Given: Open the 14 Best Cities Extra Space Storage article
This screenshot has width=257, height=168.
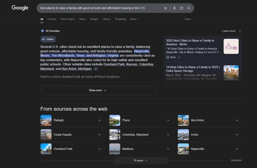Looking at the screenshot, I should (193, 69).
